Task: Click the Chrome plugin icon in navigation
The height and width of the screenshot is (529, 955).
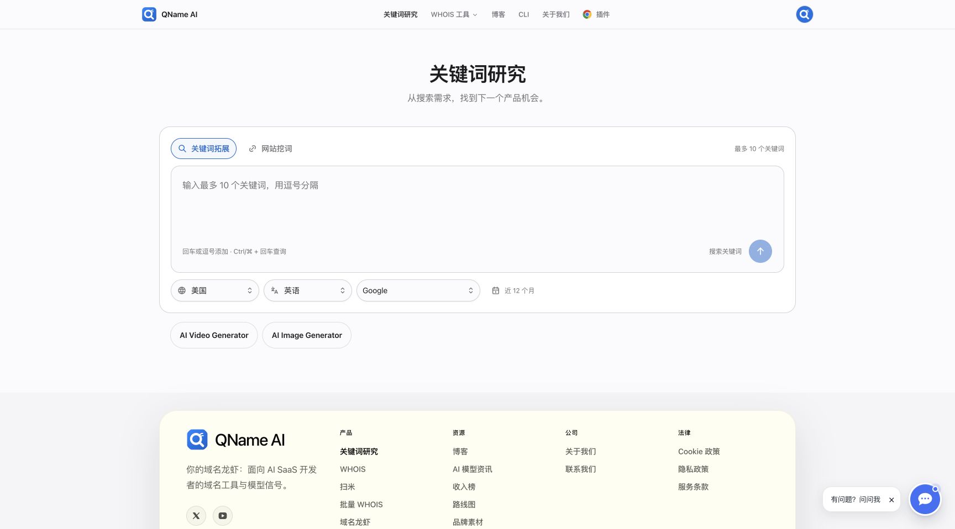Action: pyautogui.click(x=587, y=14)
